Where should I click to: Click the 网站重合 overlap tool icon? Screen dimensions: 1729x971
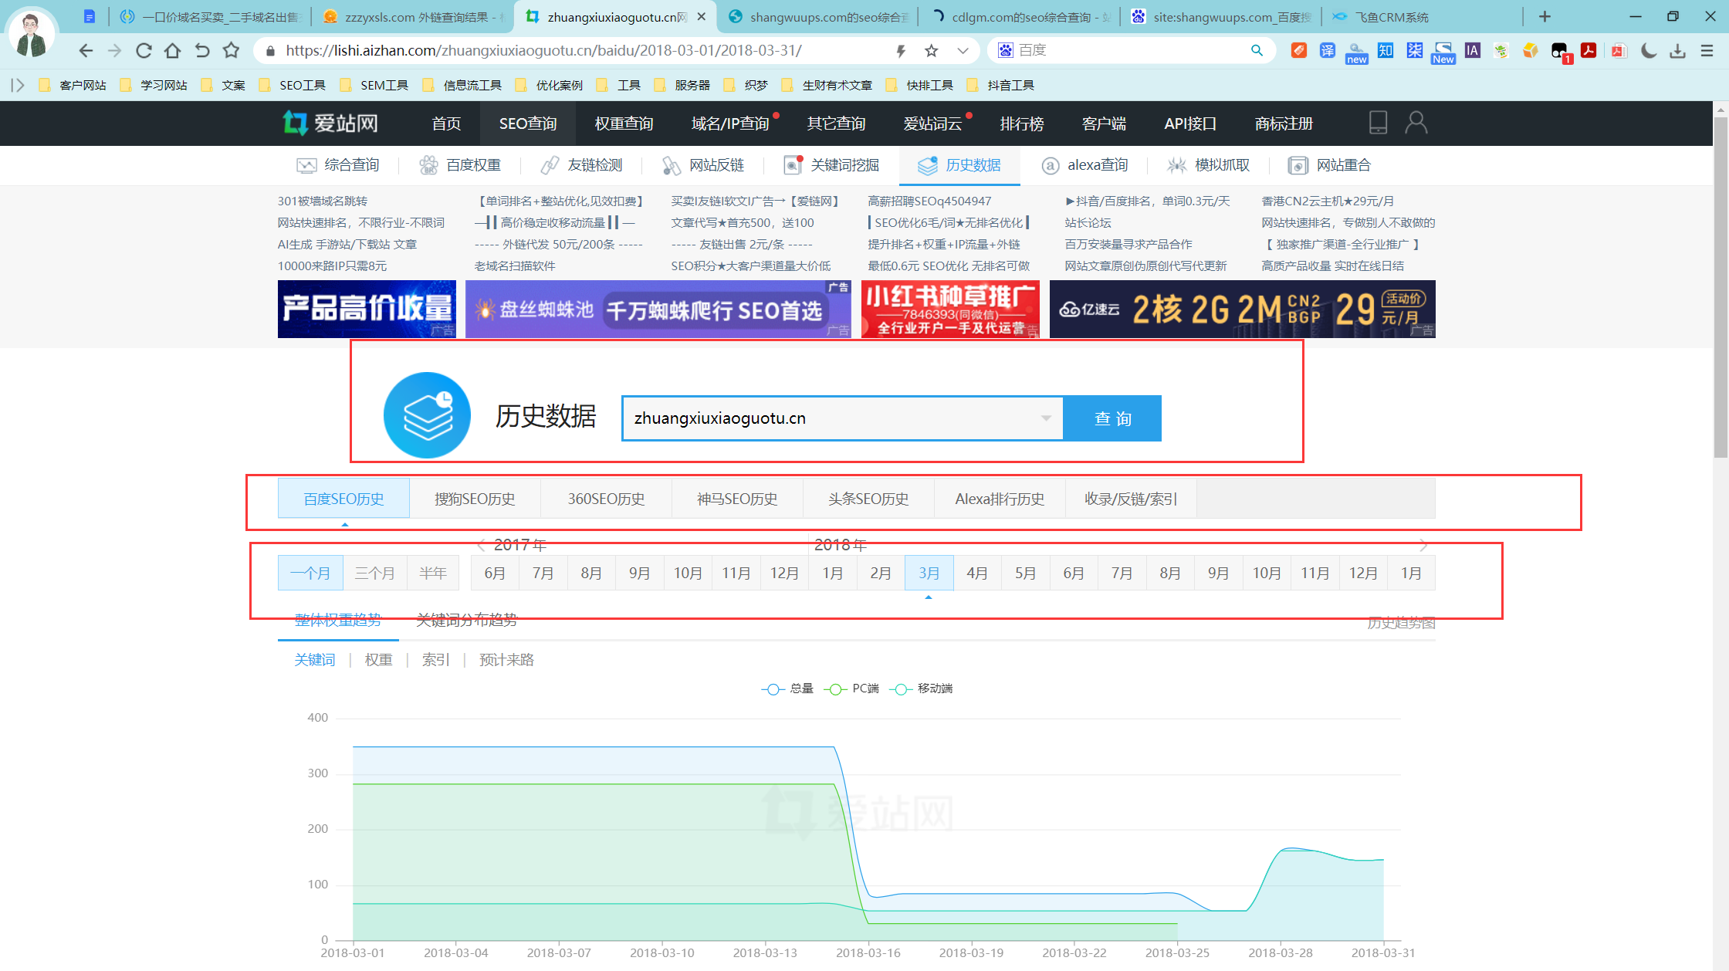pyautogui.click(x=1298, y=164)
